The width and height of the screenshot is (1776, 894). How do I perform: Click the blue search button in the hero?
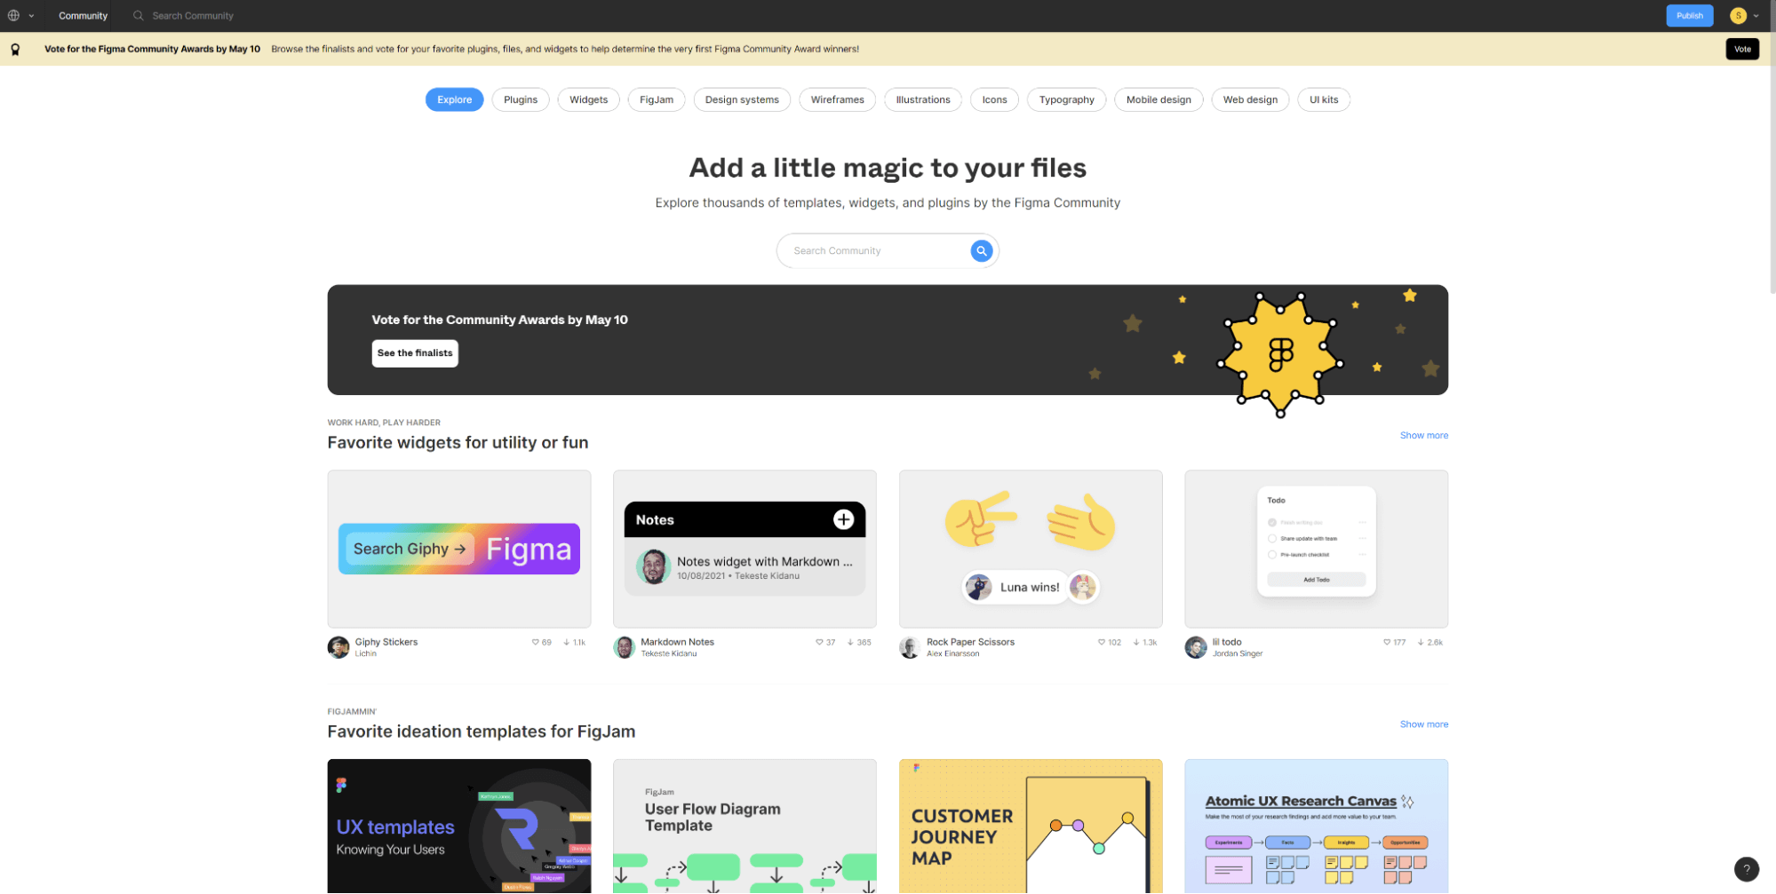981,251
